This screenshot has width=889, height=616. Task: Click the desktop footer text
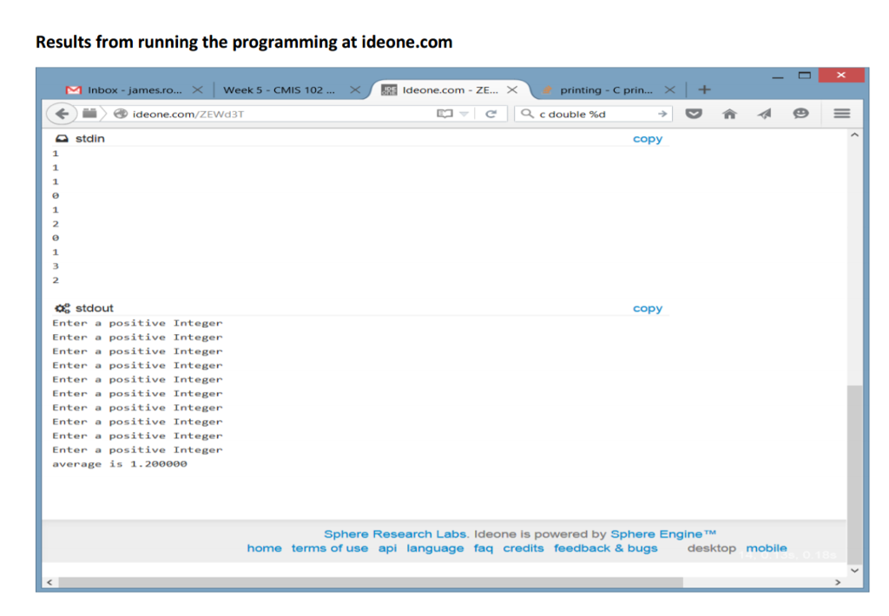click(x=712, y=548)
